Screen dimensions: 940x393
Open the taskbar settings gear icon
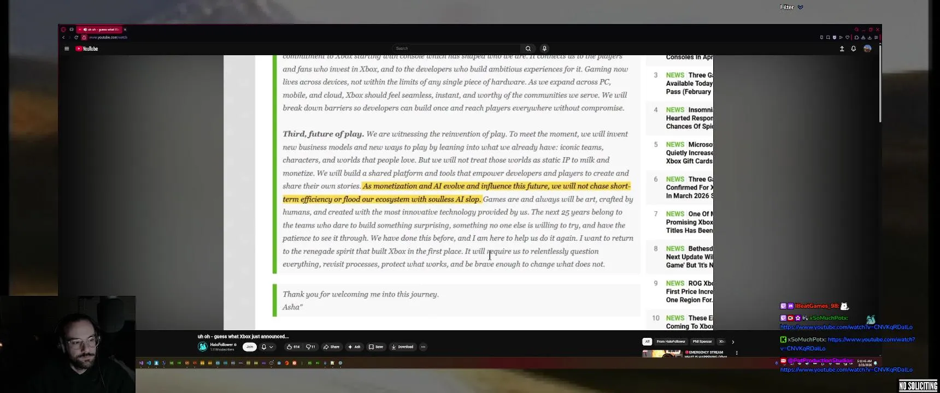pyautogui.click(x=340, y=363)
